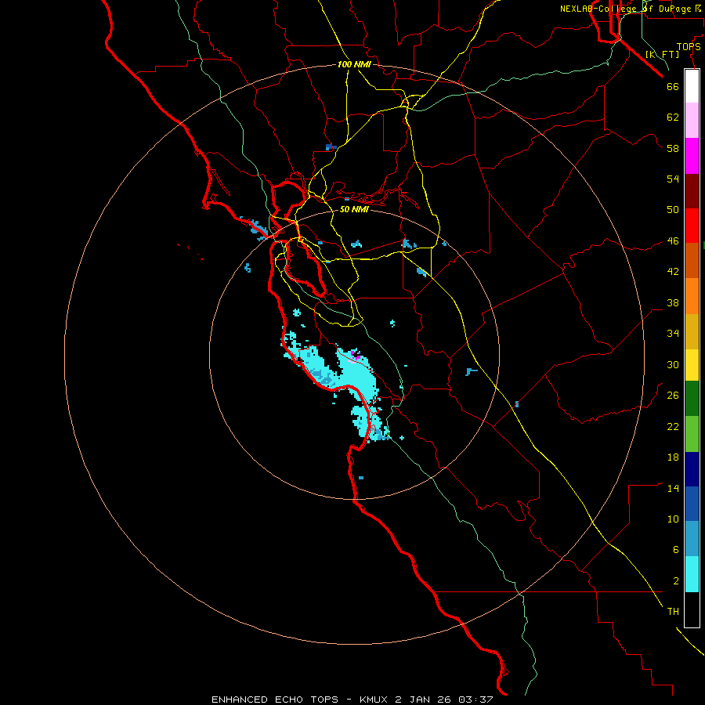Viewport: 705px width, 705px height.
Task: Click the dark red legend swatch
Action: (692, 191)
